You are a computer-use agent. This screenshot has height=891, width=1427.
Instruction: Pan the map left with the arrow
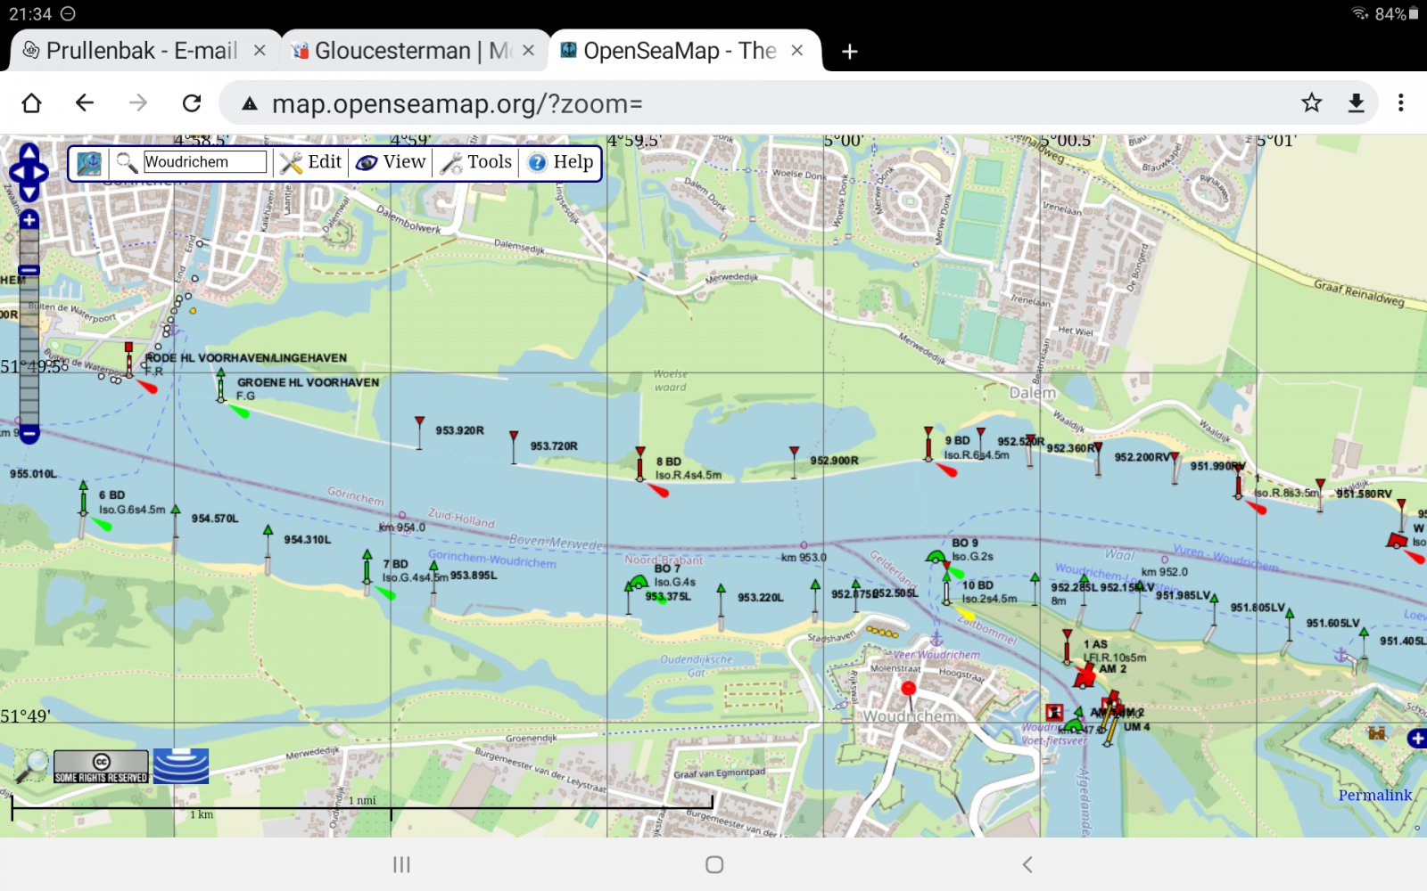point(16,173)
